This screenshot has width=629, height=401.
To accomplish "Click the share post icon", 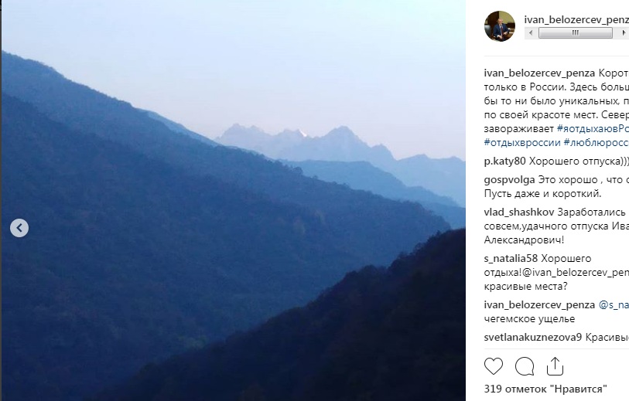I will pyautogui.click(x=555, y=365).
